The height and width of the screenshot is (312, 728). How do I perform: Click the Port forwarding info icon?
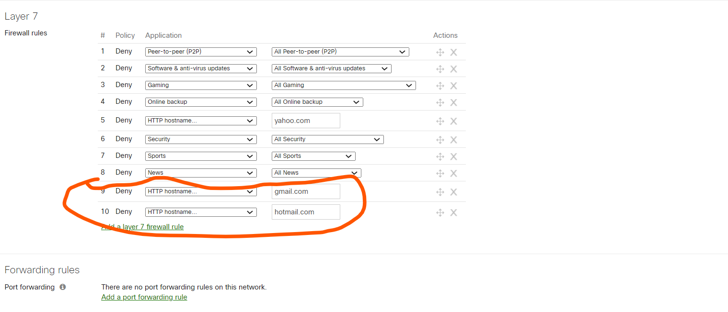pos(62,287)
